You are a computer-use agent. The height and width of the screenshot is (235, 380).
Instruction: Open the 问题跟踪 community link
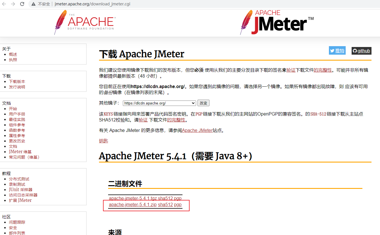17,222
